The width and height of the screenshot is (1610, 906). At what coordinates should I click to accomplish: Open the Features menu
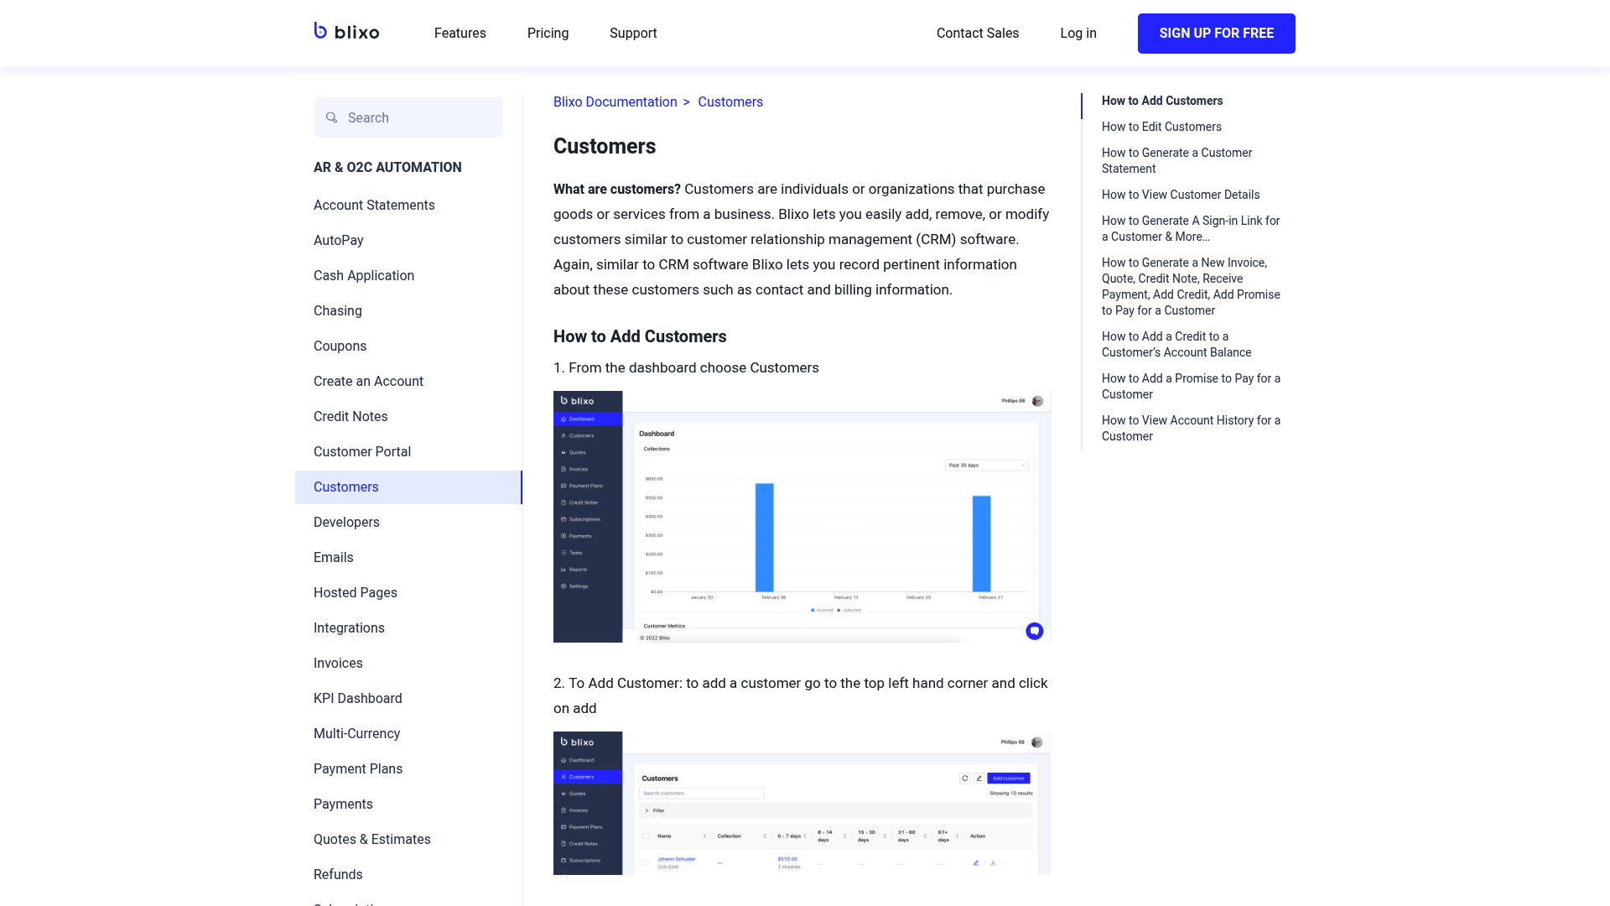pyautogui.click(x=460, y=34)
